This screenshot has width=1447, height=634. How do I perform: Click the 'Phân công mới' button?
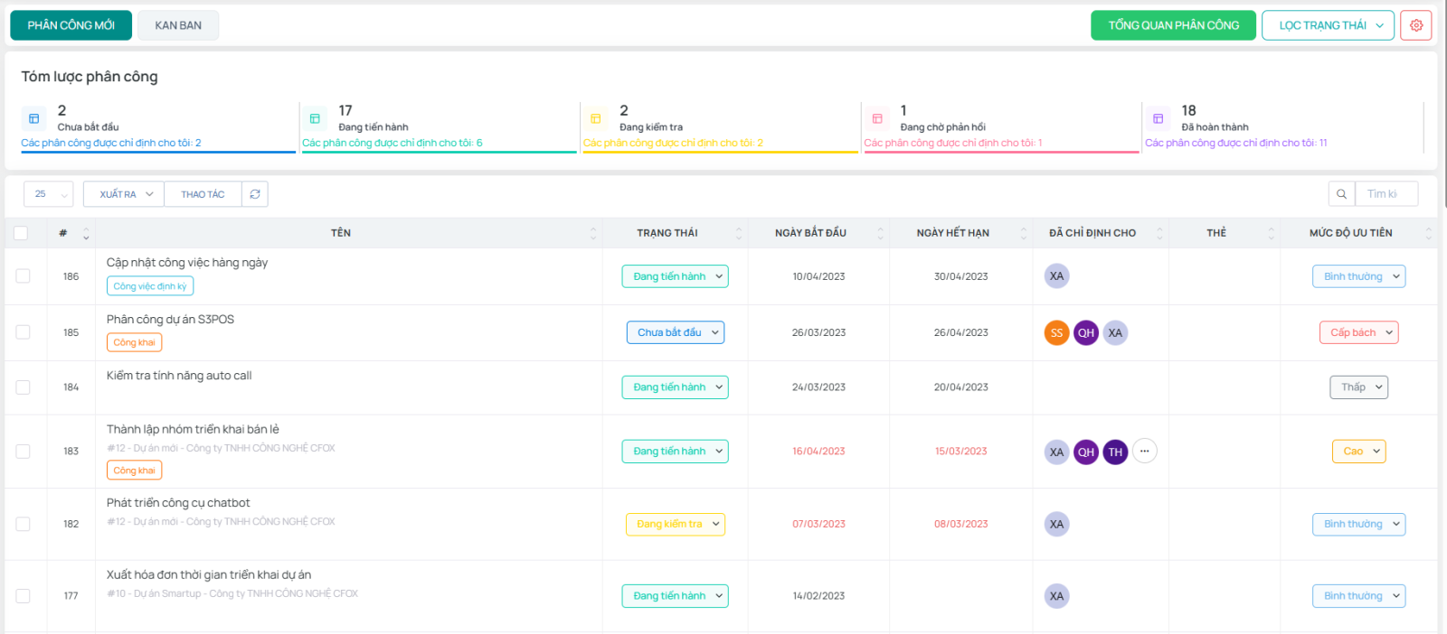71,25
